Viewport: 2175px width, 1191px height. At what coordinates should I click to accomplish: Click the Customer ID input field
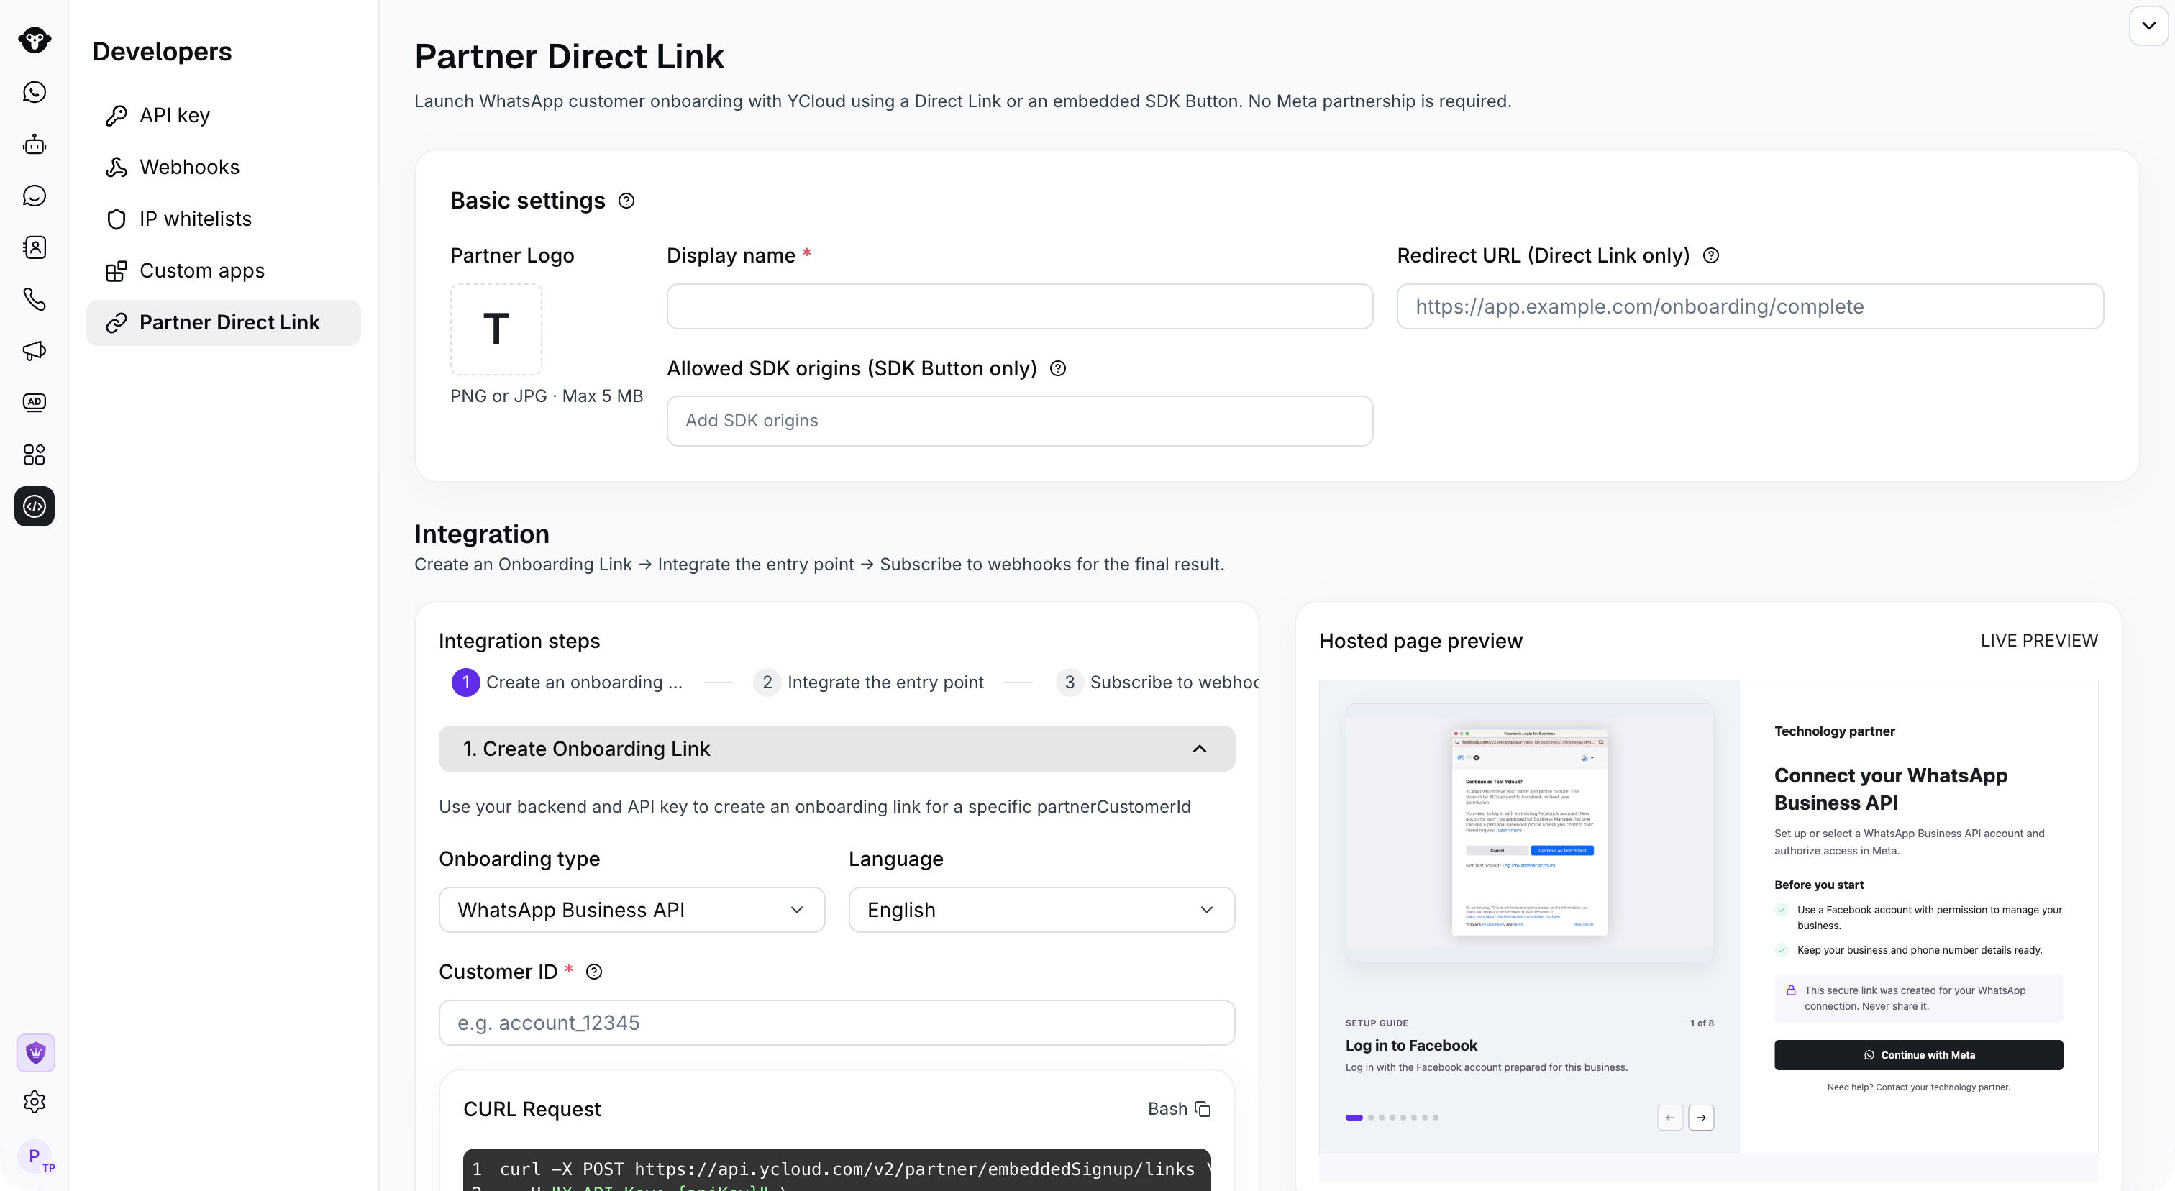pos(836,1023)
